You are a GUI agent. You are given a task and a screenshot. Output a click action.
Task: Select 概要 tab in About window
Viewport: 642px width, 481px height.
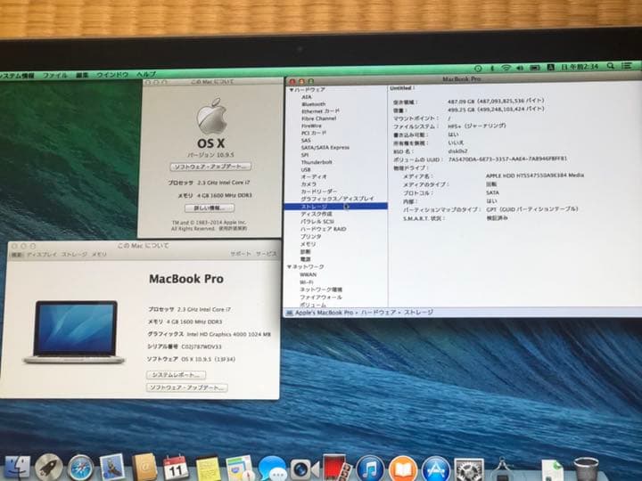pos(16,255)
